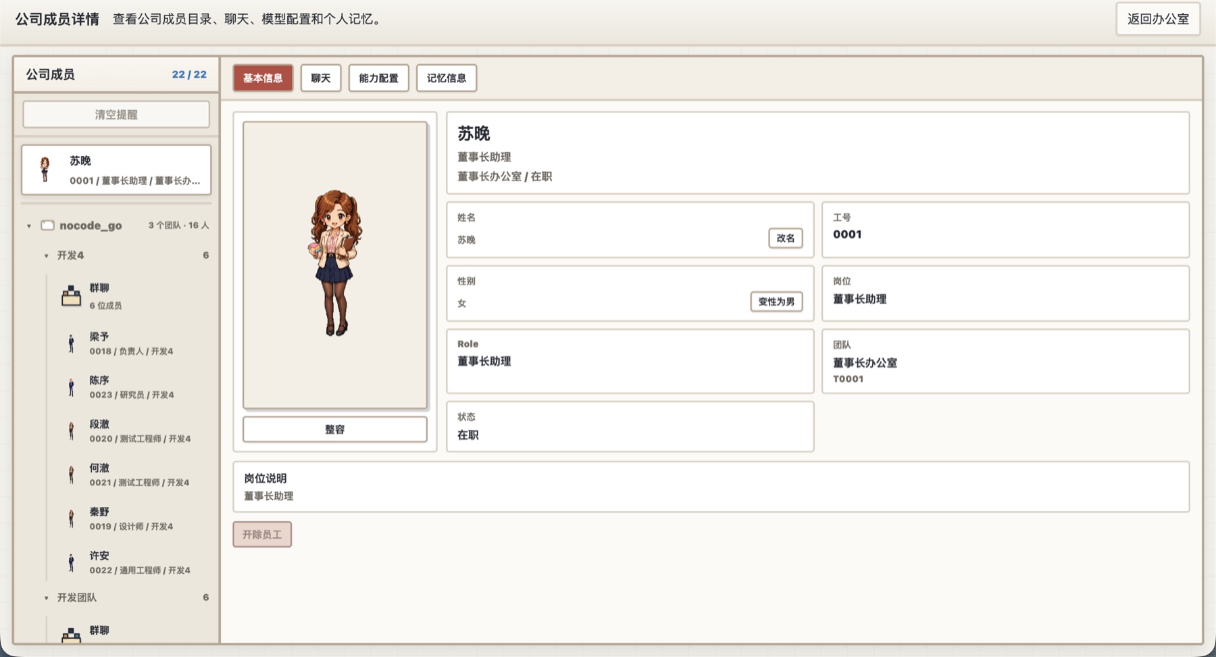Select 秦野 0019 设计师 row
Image resolution: width=1216 pixels, height=657 pixels.
(x=132, y=519)
